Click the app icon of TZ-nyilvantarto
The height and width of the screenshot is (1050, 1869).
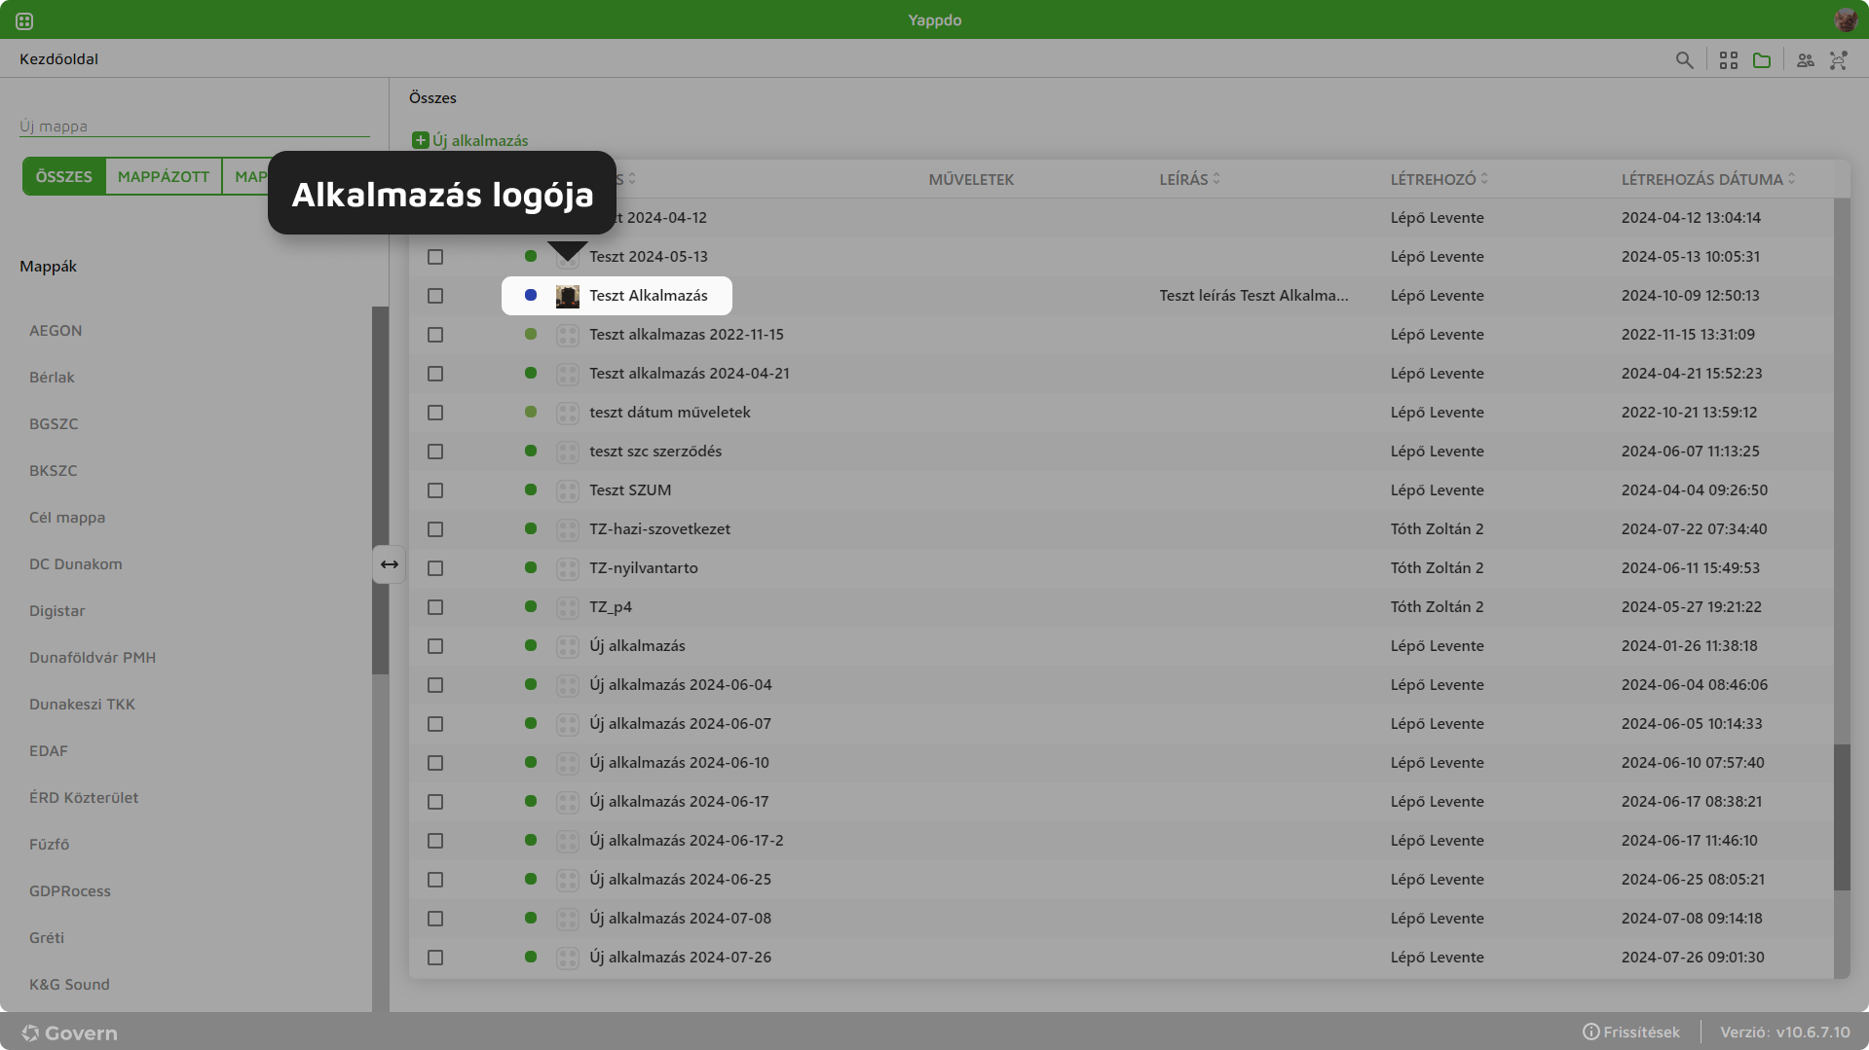(x=567, y=568)
